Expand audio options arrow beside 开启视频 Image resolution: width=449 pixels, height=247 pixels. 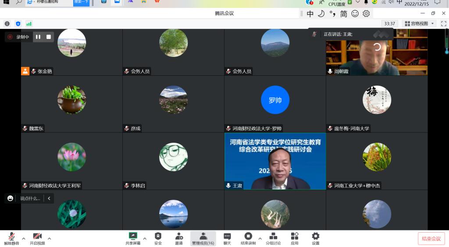tap(49, 239)
